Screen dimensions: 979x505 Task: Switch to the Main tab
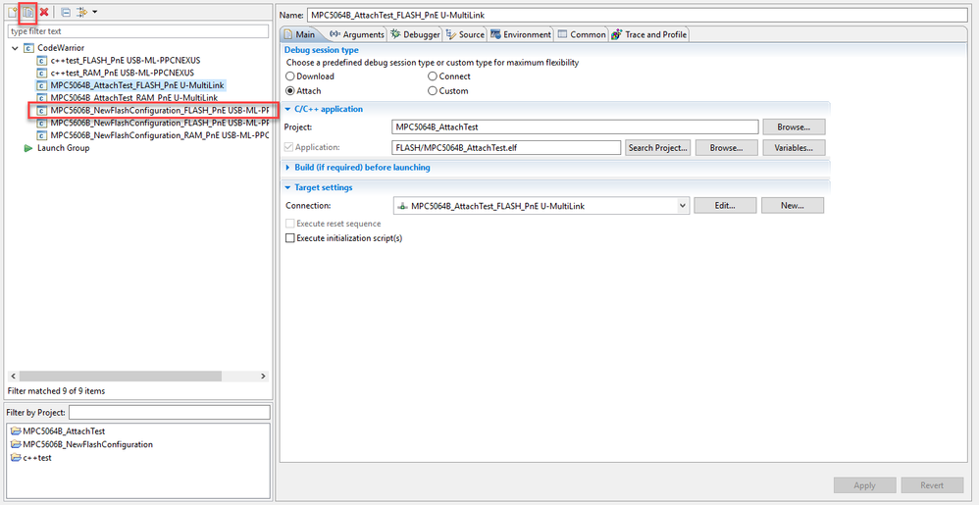click(x=300, y=34)
